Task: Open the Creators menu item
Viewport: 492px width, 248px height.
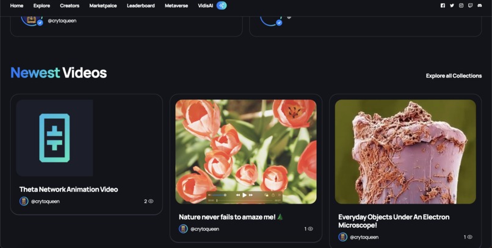Action: click(70, 5)
